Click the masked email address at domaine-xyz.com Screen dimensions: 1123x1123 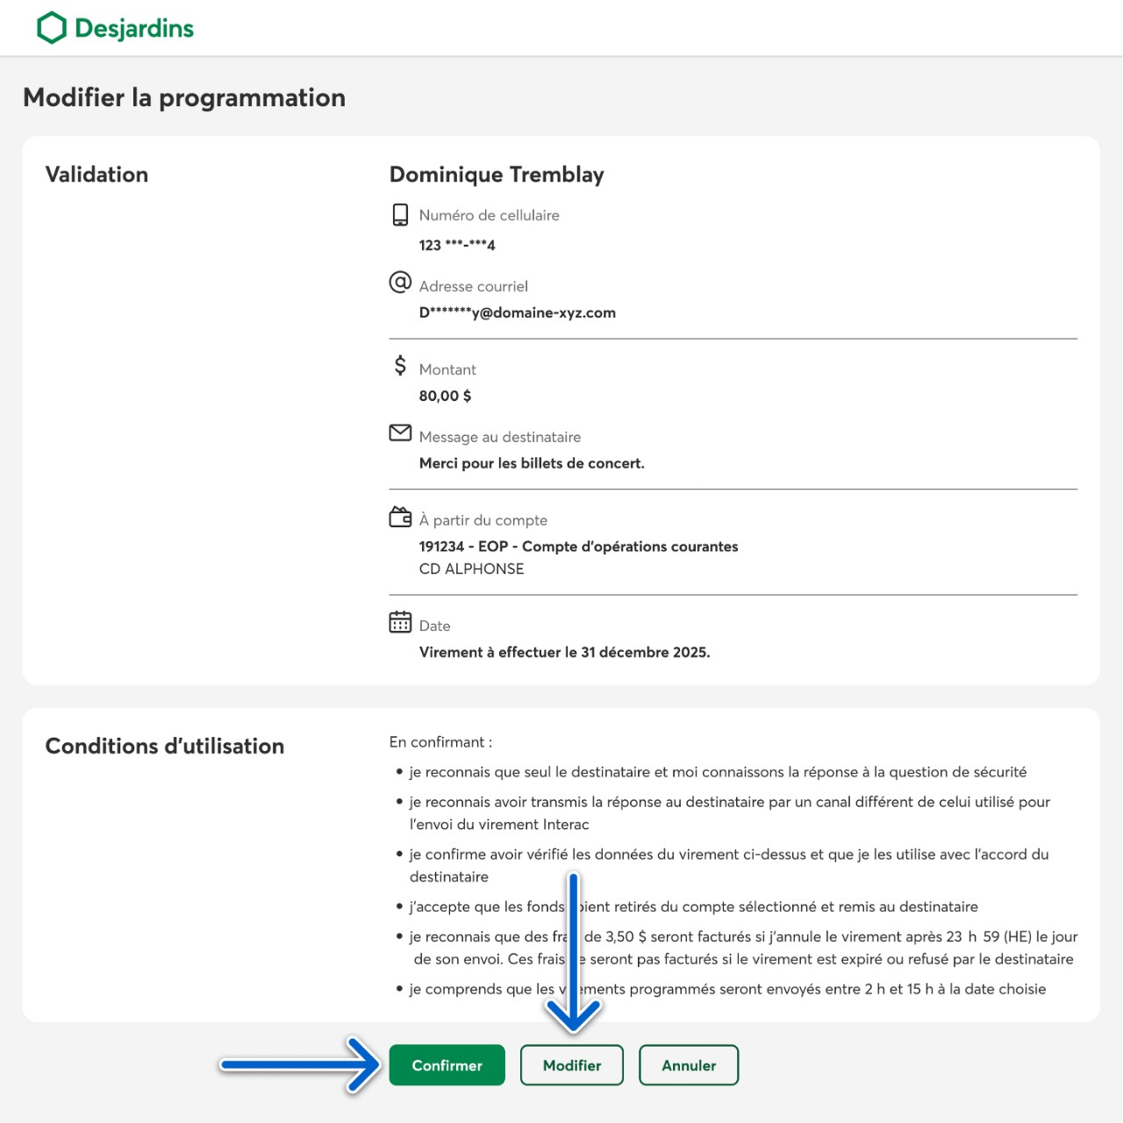(517, 312)
